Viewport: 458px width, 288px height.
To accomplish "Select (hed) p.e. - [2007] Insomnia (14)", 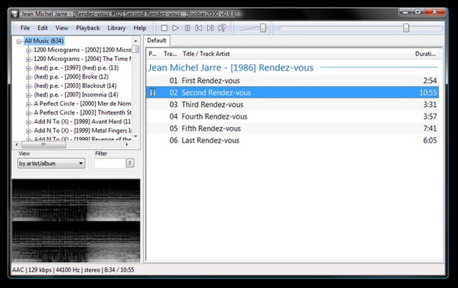I will [76, 95].
